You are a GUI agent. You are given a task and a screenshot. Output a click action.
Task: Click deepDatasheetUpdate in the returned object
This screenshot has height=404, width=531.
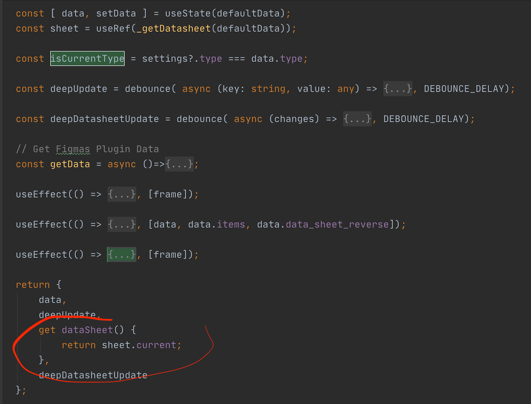pos(93,375)
